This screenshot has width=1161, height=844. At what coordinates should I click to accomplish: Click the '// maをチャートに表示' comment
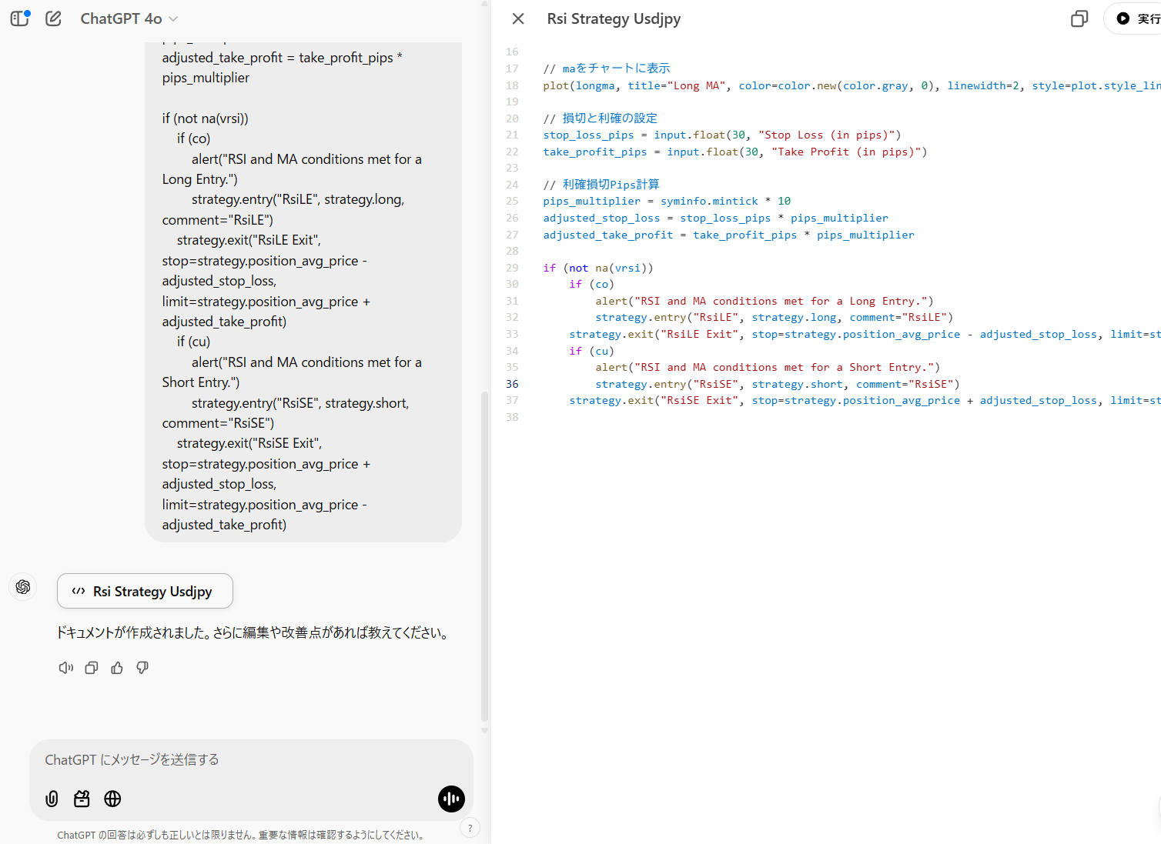pos(607,68)
